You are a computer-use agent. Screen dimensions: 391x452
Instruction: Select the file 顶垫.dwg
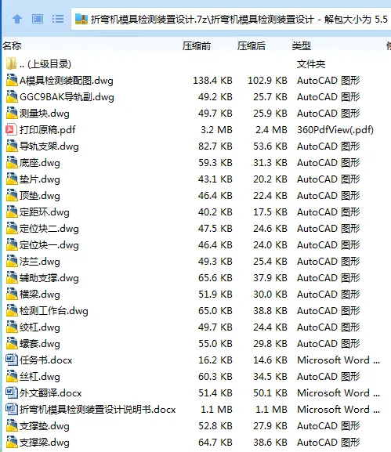(x=40, y=195)
